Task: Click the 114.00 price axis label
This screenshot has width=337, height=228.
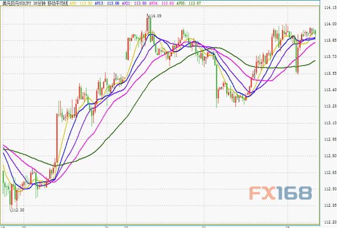Action: click(330, 24)
